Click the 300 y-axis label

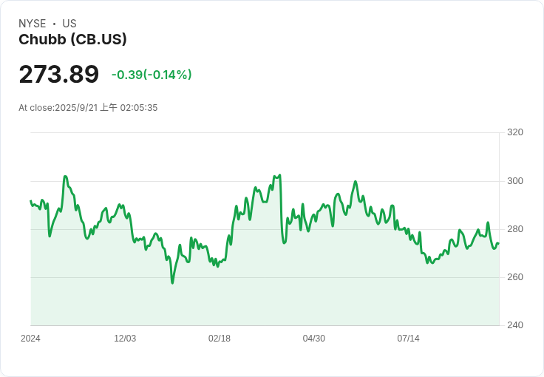515,181
